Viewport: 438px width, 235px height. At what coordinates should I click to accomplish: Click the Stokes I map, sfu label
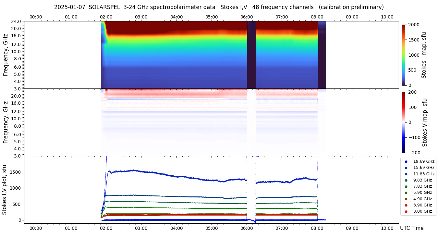point(424,55)
